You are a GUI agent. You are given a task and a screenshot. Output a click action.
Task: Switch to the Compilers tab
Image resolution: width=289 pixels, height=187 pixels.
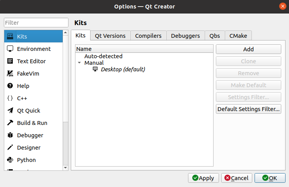point(148,35)
